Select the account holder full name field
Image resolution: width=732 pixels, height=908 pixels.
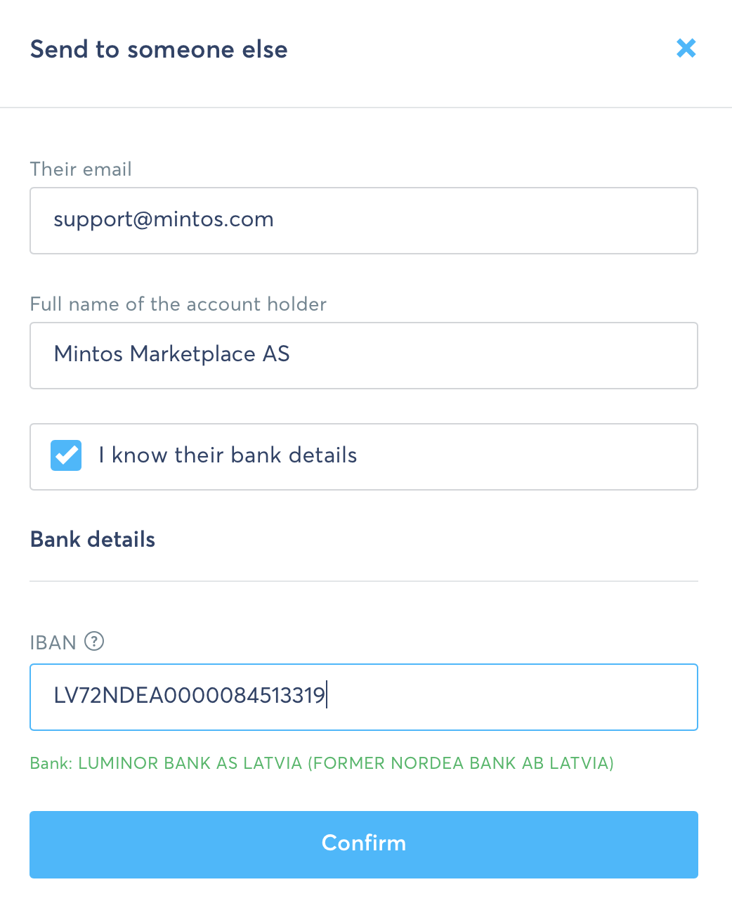(364, 356)
